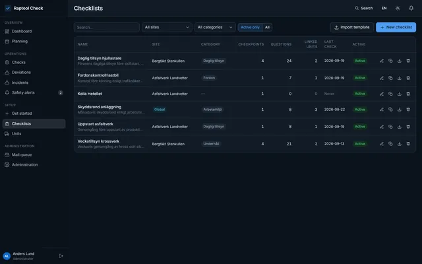Select Checklists in the sidebar
422x264 pixels.
34,123
